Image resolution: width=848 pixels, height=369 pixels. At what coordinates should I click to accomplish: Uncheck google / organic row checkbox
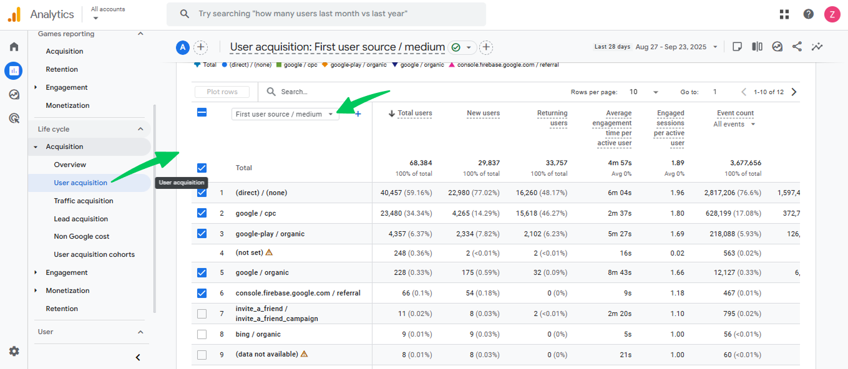202,272
